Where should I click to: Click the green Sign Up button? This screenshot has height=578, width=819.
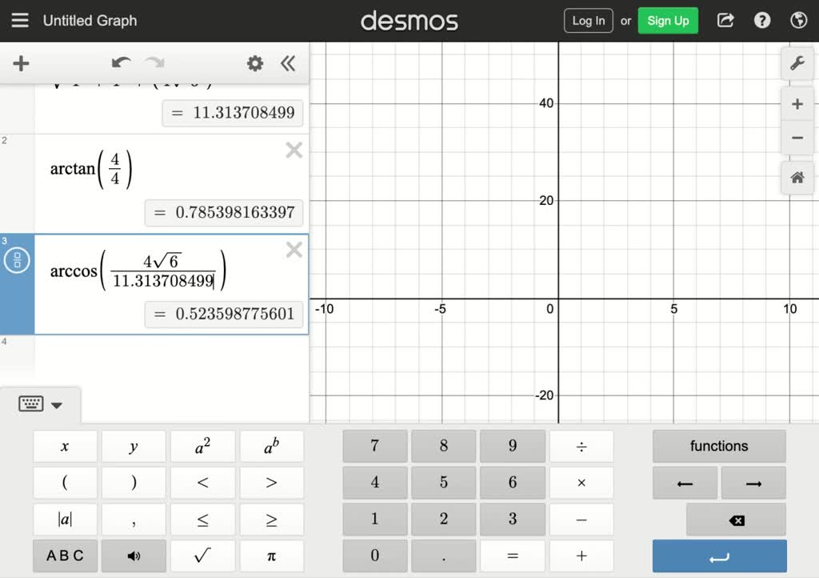[668, 20]
